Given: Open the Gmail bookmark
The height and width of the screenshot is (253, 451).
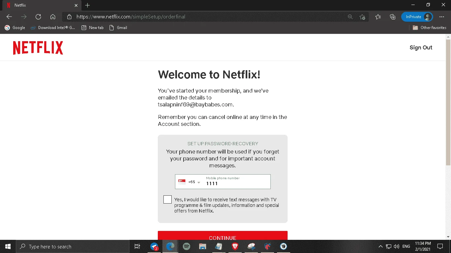Looking at the screenshot, I should click(x=118, y=28).
